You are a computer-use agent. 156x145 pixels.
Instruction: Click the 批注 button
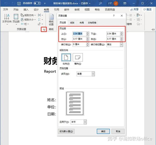148,10
